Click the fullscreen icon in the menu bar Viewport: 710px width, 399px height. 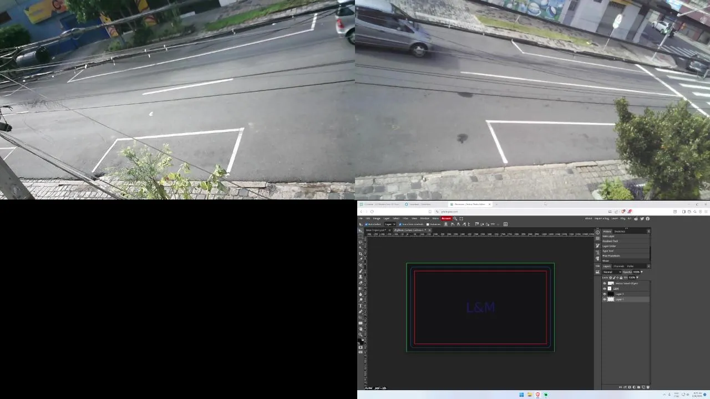[x=461, y=218]
